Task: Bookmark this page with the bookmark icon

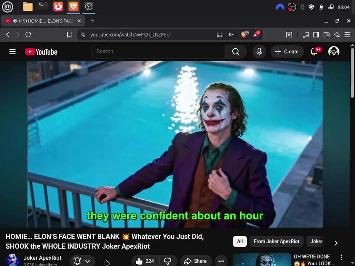Action: tap(69, 35)
